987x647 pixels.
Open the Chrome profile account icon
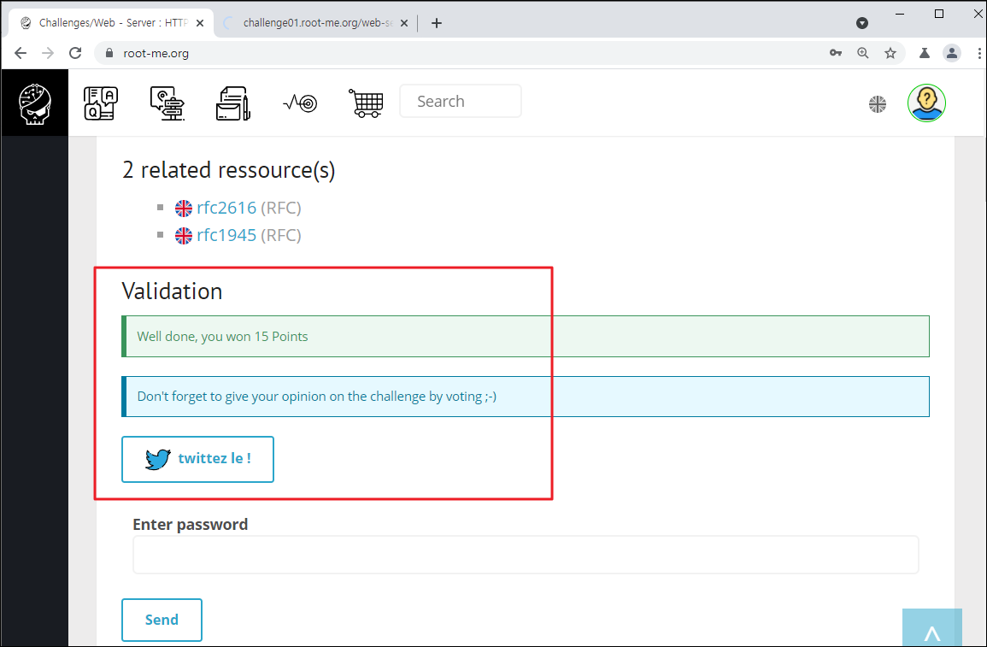click(x=952, y=53)
